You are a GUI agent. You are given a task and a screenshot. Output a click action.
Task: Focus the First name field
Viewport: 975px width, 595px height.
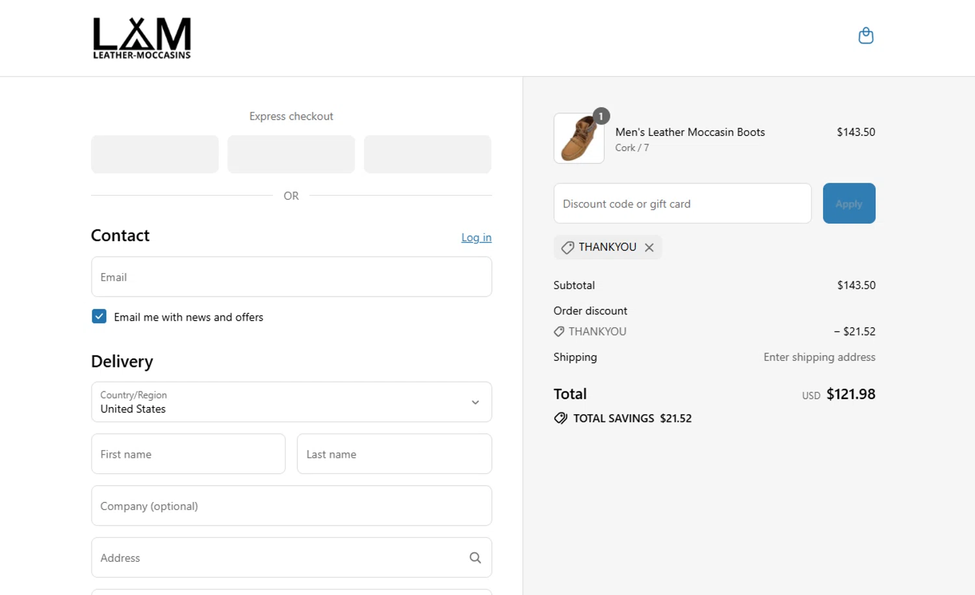tap(188, 454)
